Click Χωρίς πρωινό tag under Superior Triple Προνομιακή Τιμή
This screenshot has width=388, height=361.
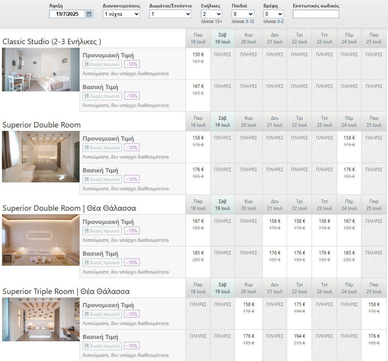pyautogui.click(x=102, y=314)
